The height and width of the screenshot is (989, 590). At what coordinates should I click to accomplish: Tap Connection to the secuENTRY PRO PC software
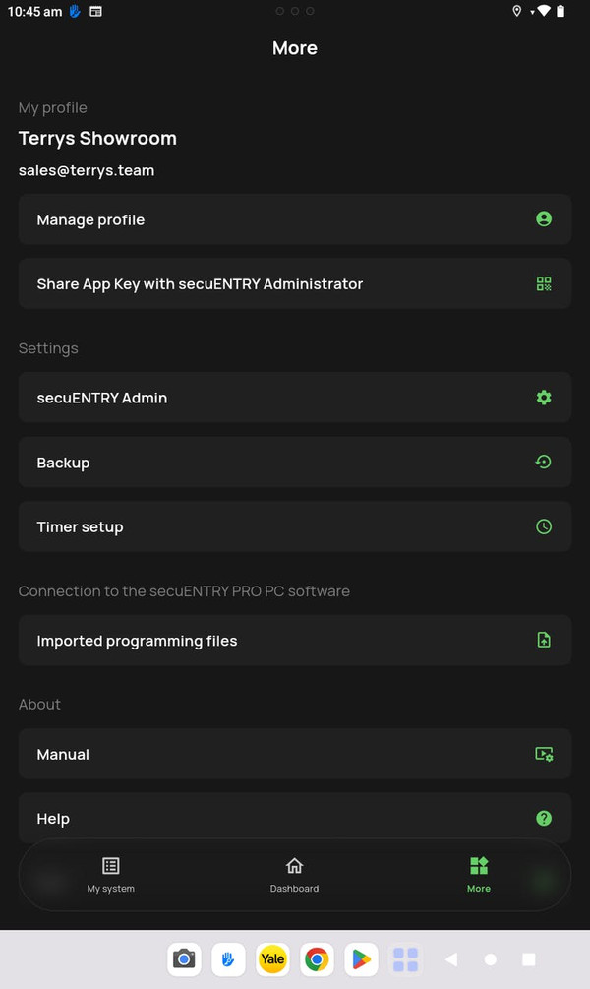184,591
